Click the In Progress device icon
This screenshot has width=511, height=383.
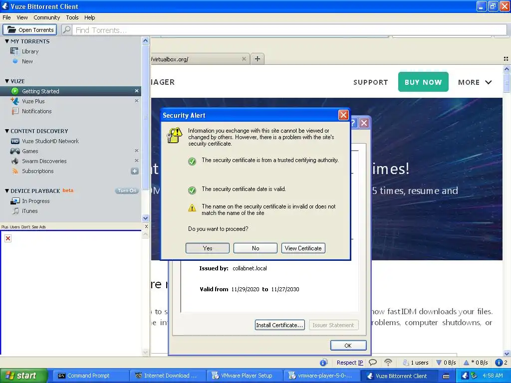(x=15, y=201)
